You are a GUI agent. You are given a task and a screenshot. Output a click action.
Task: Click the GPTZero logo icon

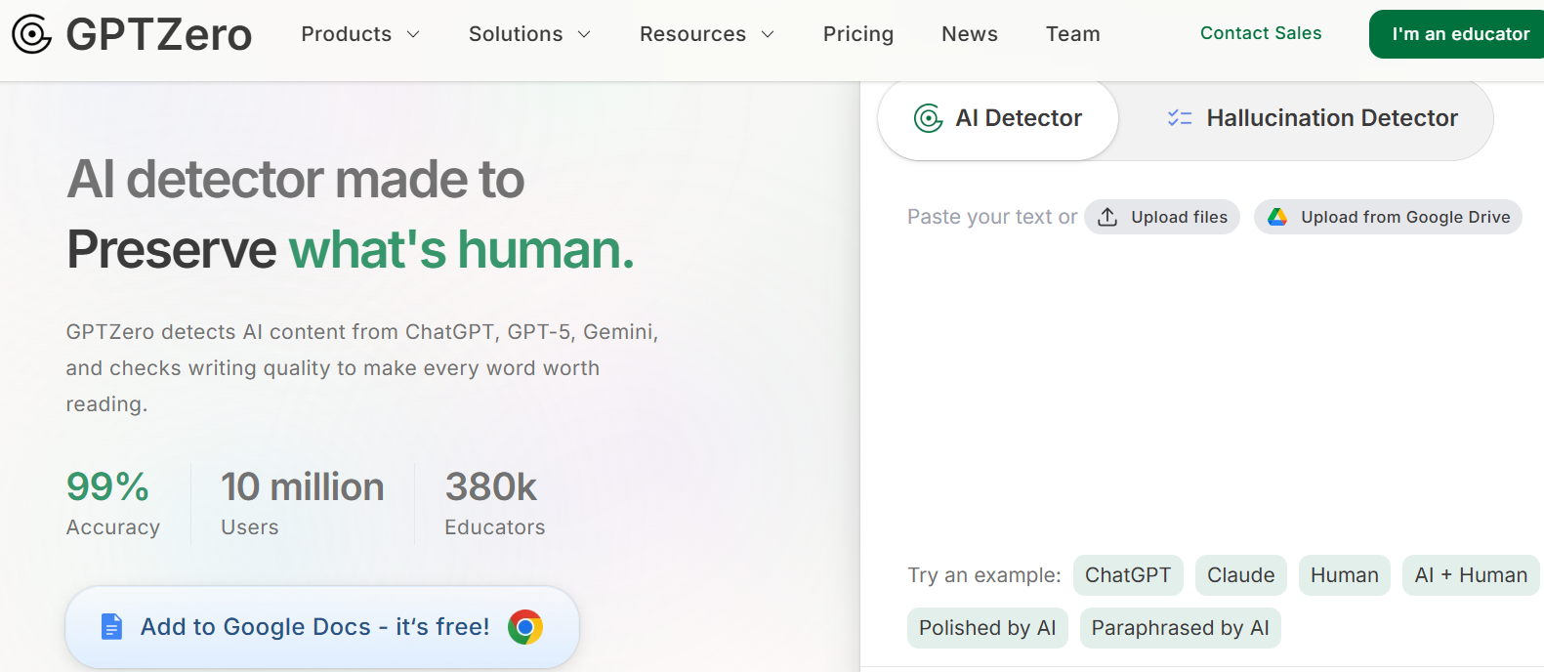pyautogui.click(x=31, y=34)
